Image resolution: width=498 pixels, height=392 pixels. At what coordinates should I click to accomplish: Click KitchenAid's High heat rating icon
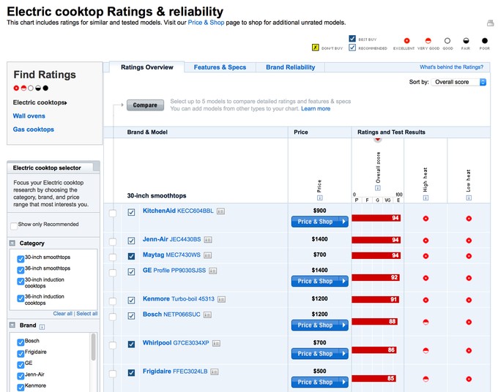click(x=426, y=219)
